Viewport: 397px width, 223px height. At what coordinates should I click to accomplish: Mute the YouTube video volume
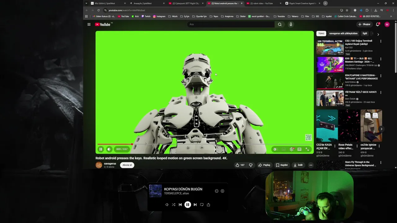[x=109, y=149]
